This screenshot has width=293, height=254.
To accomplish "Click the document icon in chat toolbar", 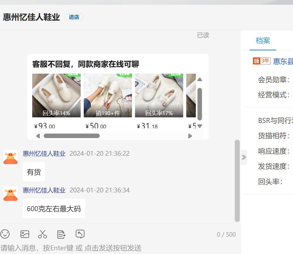I will click(x=61, y=234).
